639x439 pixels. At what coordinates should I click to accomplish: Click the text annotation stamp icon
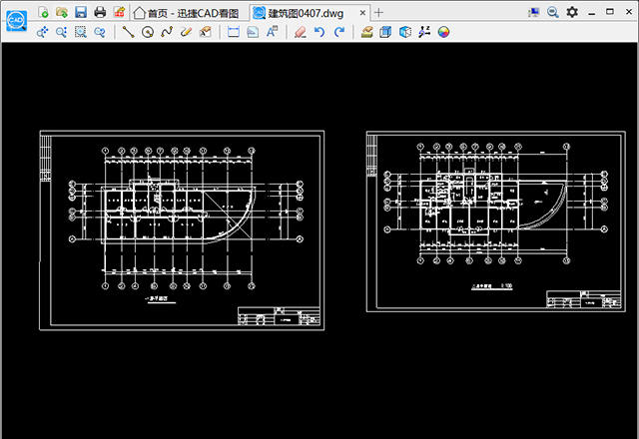coord(206,32)
